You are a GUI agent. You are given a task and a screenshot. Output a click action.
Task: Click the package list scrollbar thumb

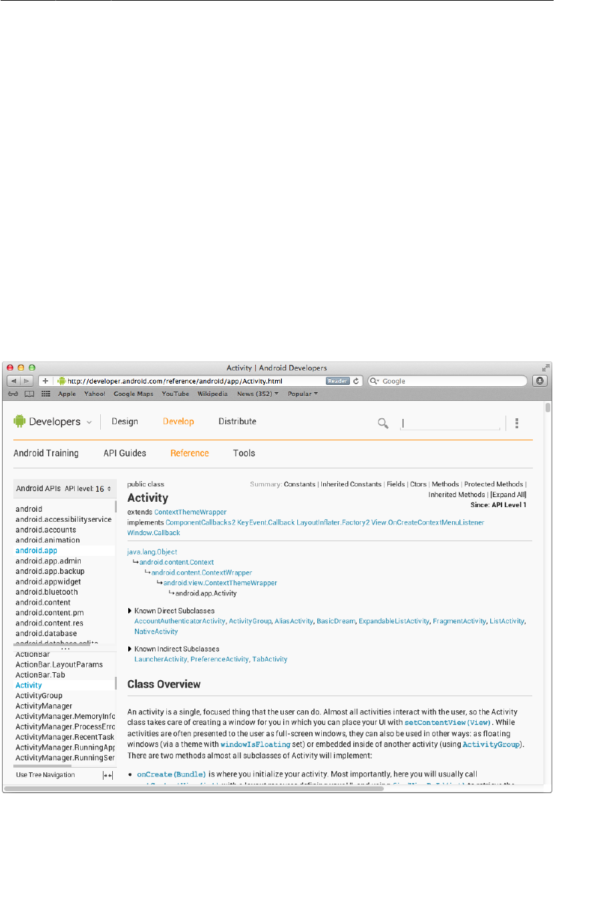point(116,506)
